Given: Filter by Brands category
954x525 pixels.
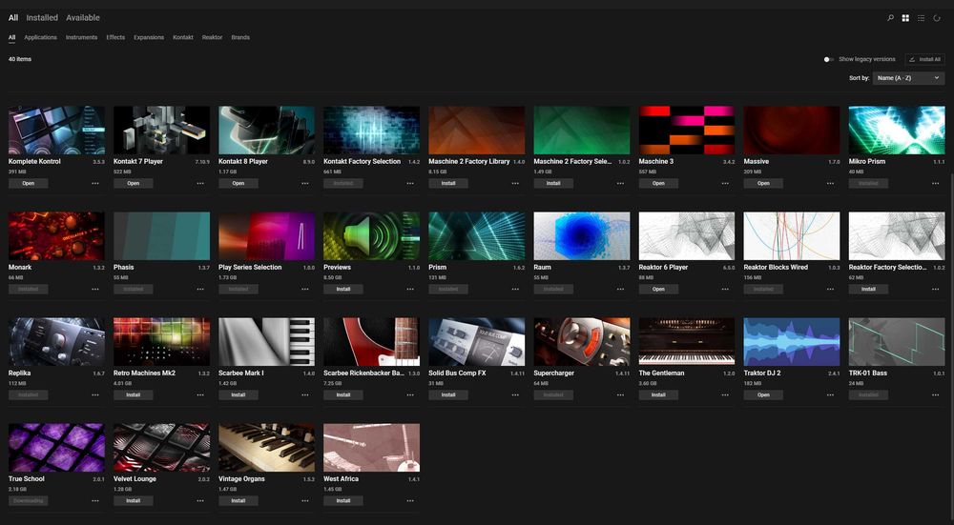Looking at the screenshot, I should coord(240,38).
